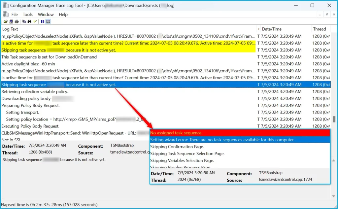
Task: Click the document icon left of File menu
Action: click(6, 14)
